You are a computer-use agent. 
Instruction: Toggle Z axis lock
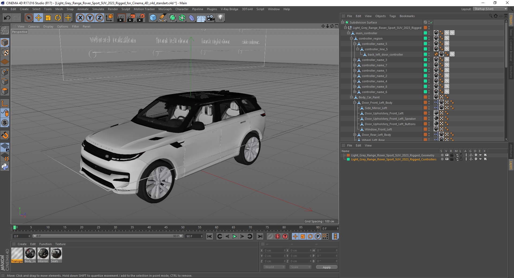pyautogui.click(x=100, y=18)
